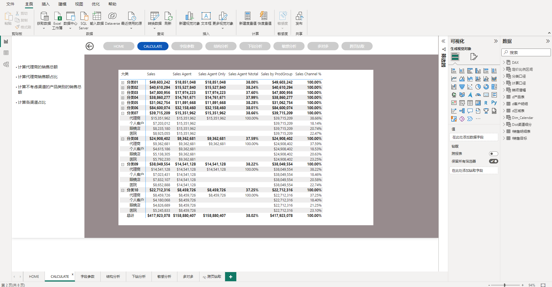The height and width of the screenshot is (287, 552).
Task: Click the SQL Server source icon
Action: [84, 16]
